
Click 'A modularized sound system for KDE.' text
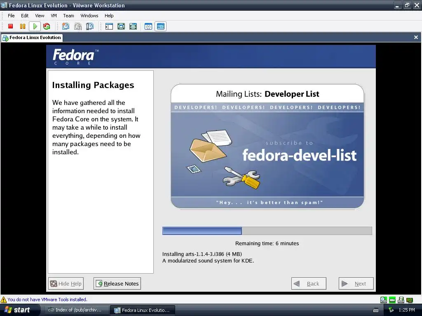(208, 260)
